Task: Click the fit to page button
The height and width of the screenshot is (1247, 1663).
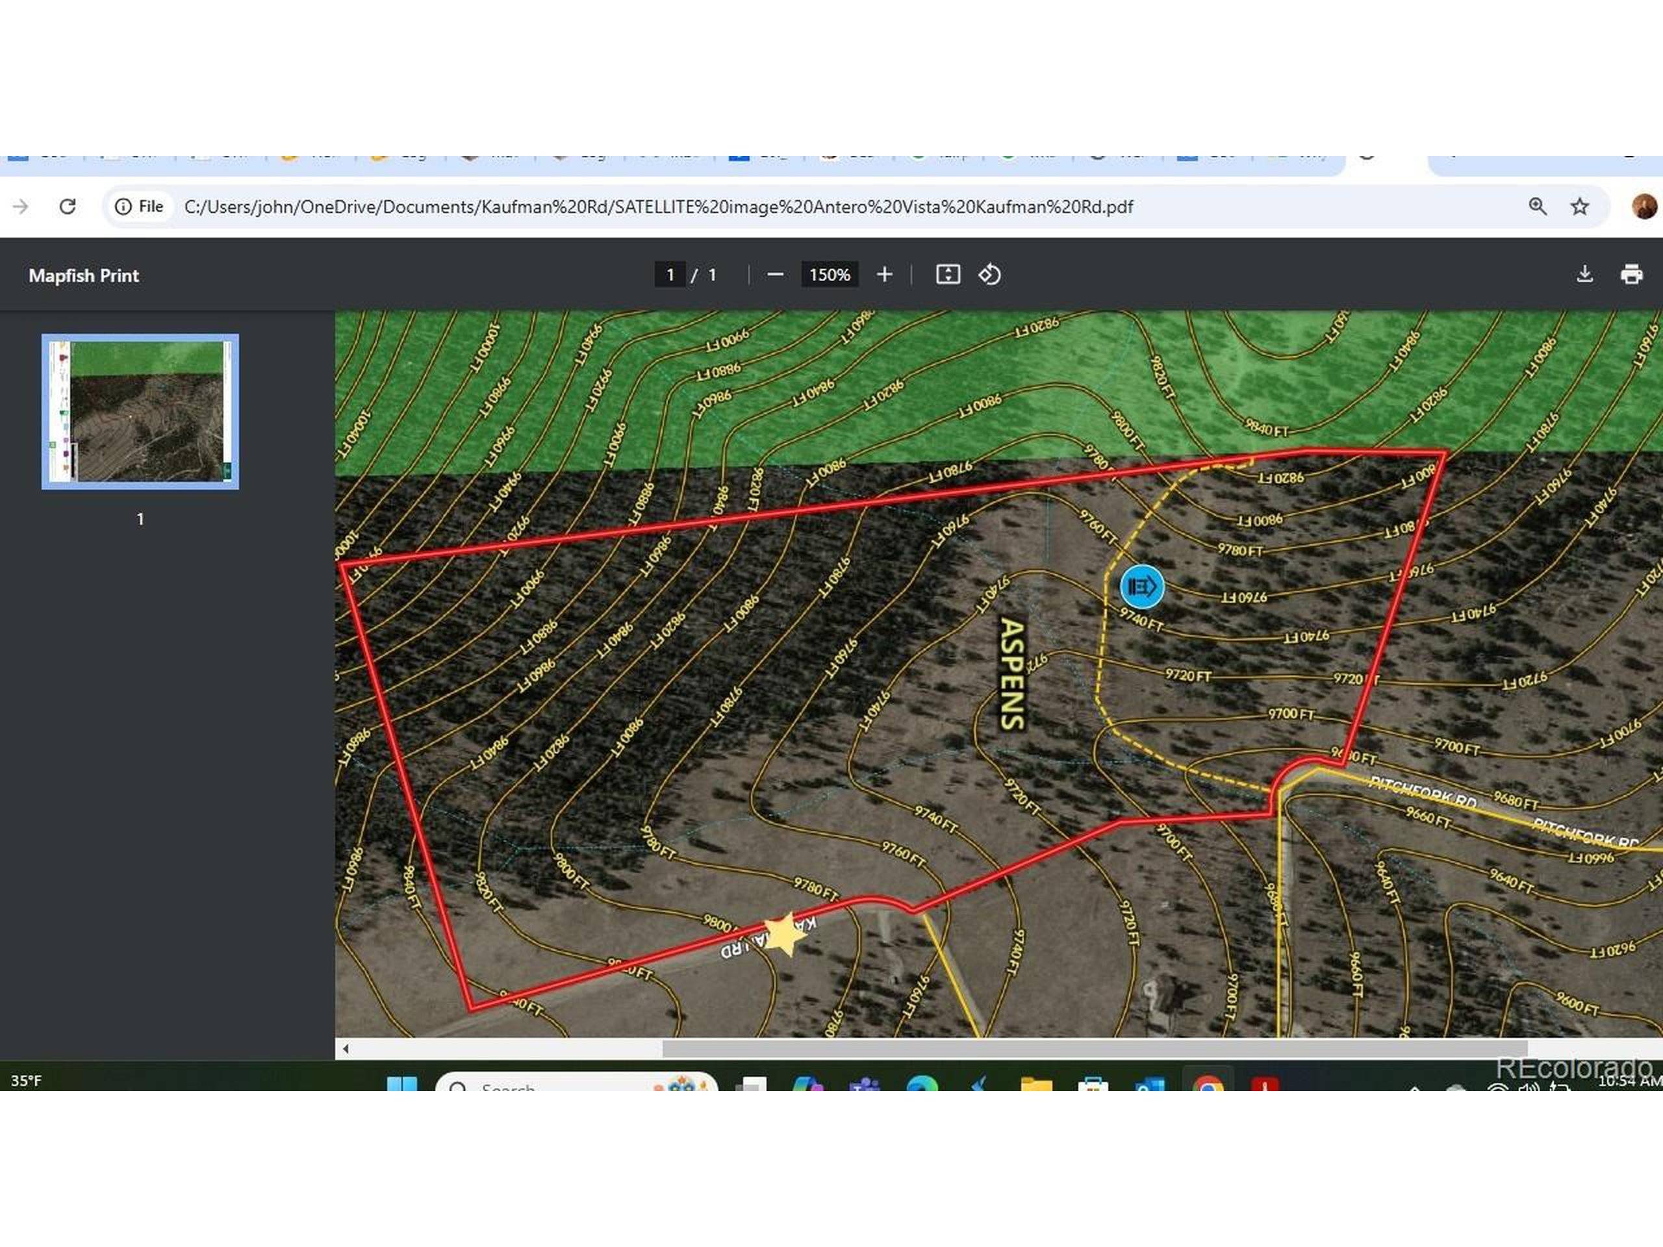Action: [x=948, y=274]
